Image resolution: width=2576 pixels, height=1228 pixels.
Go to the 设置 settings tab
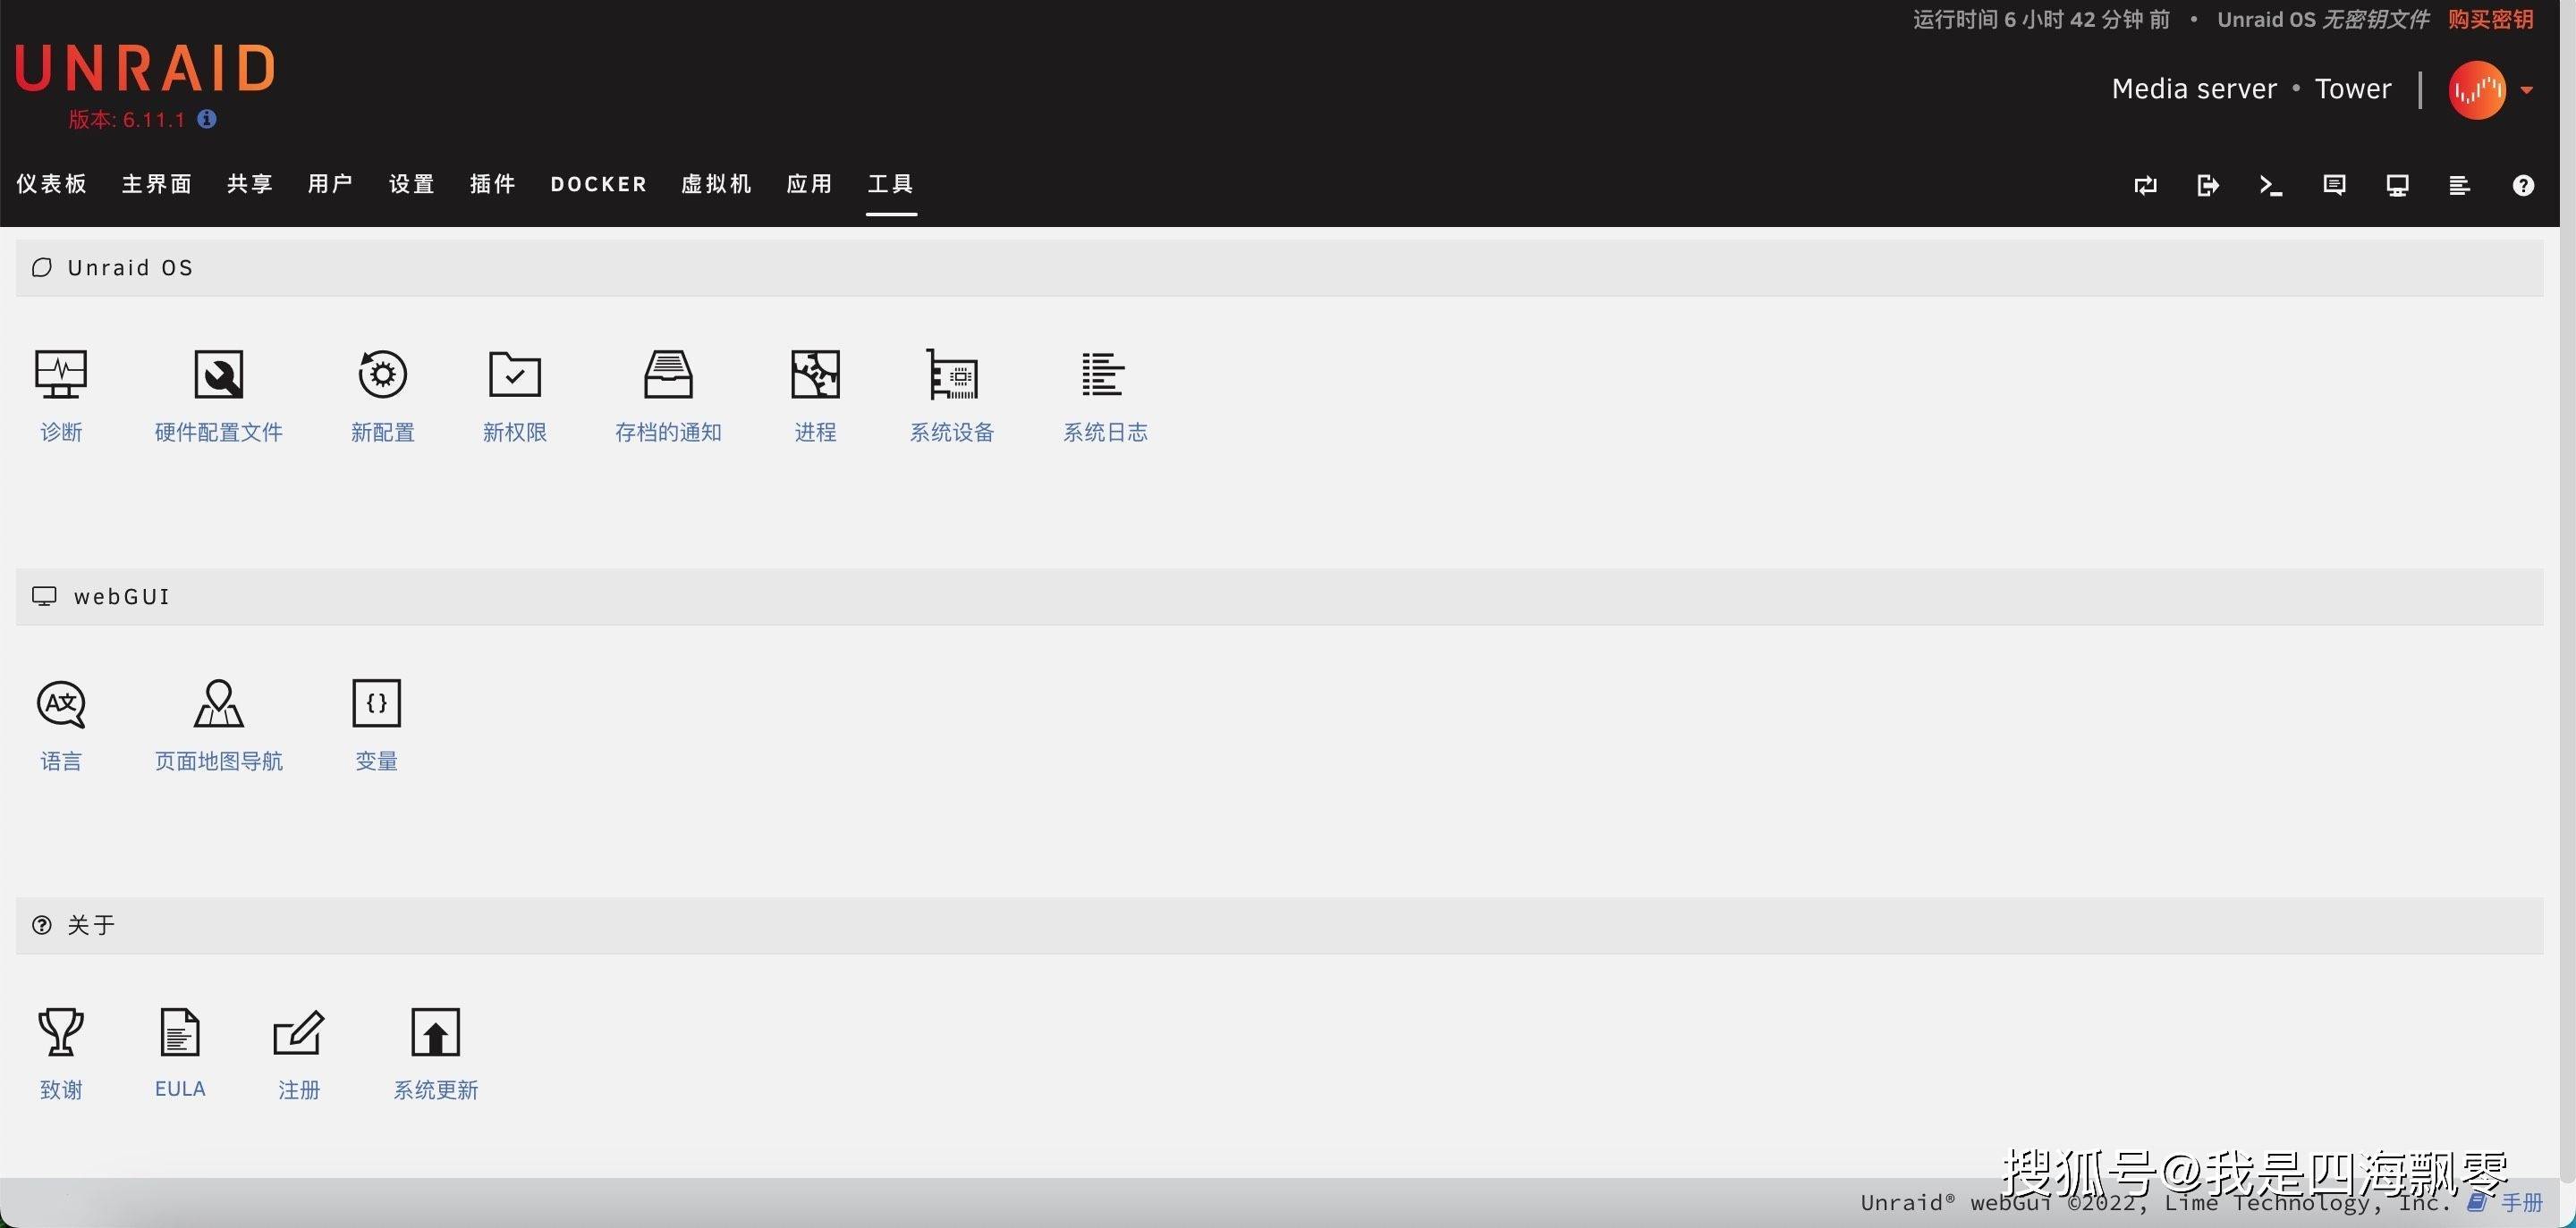point(412,184)
